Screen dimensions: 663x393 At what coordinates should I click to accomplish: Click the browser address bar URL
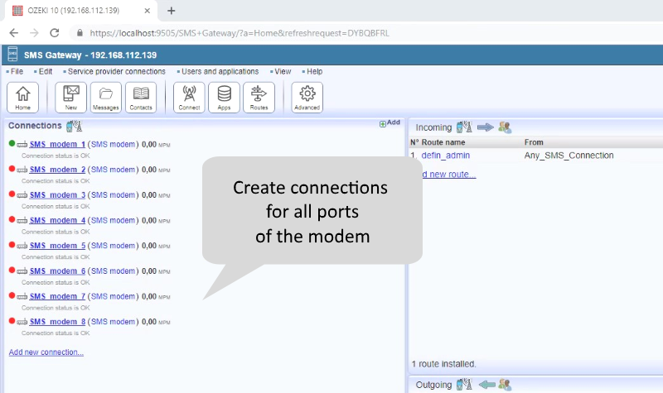240,33
